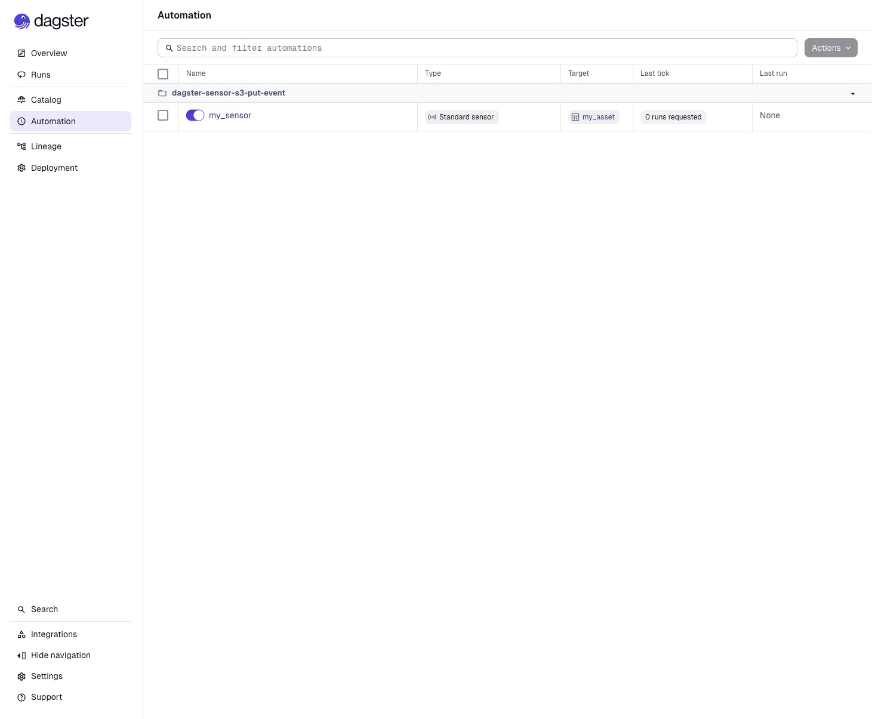Click the Deployment gear icon

point(21,168)
